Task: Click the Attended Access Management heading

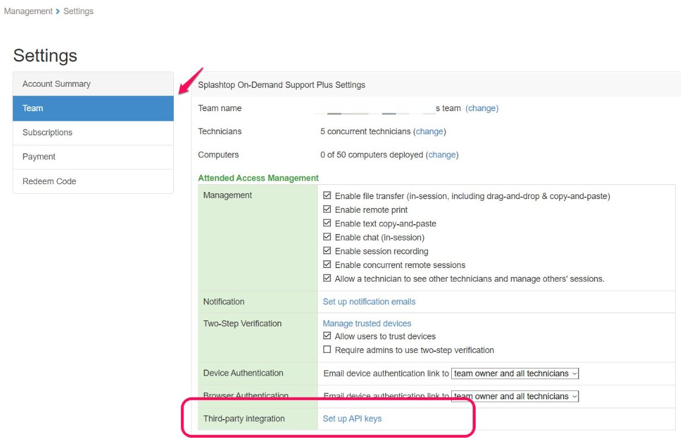Action: coord(258,178)
